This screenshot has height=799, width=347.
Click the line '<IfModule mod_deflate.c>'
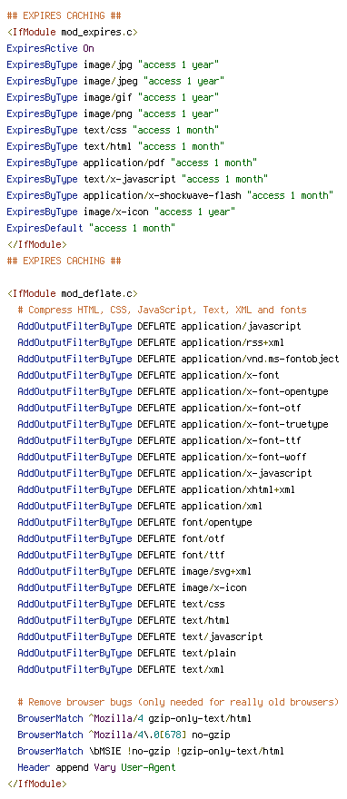pos(73,293)
